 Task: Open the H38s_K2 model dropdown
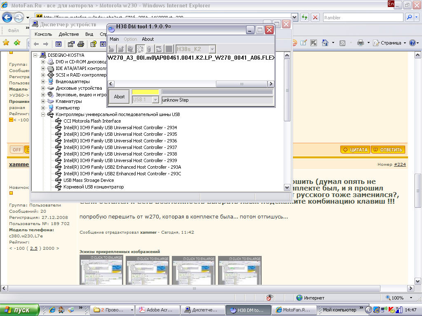[212, 49]
